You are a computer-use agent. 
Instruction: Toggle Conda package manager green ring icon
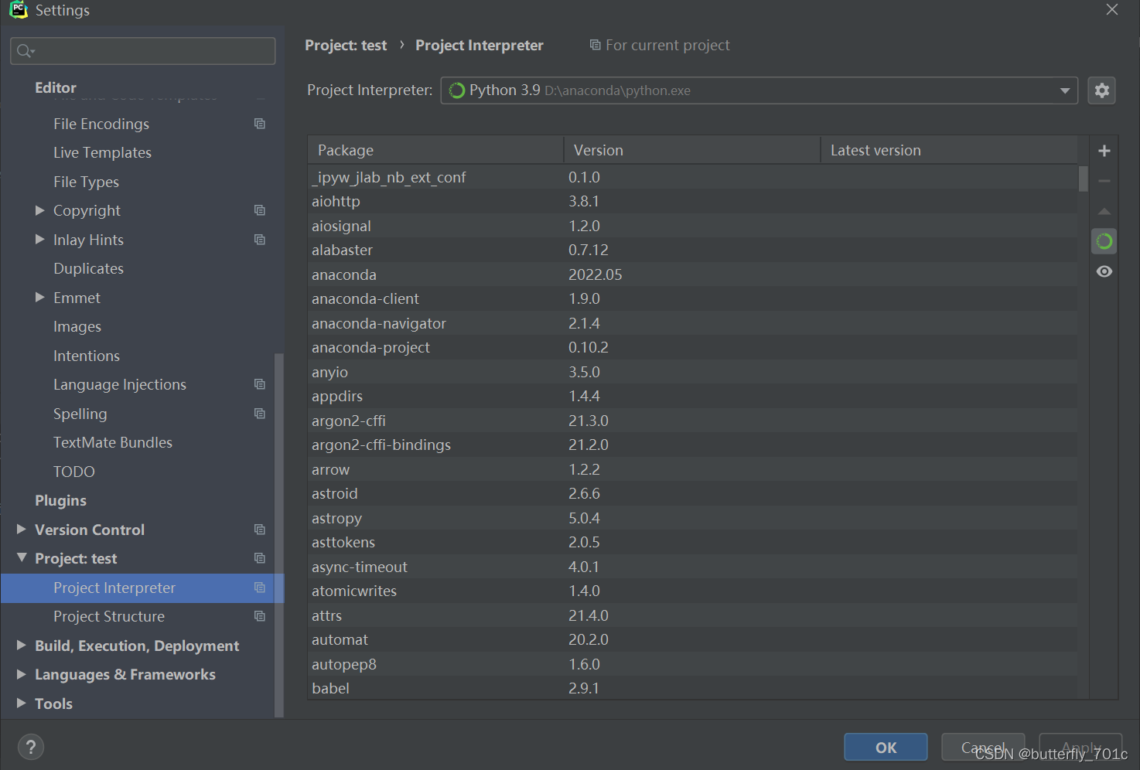click(1104, 241)
